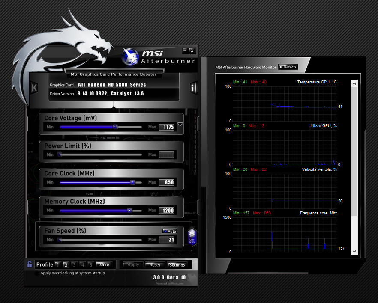
Task: Toggle Auto fan speed mode
Action: 169,231
